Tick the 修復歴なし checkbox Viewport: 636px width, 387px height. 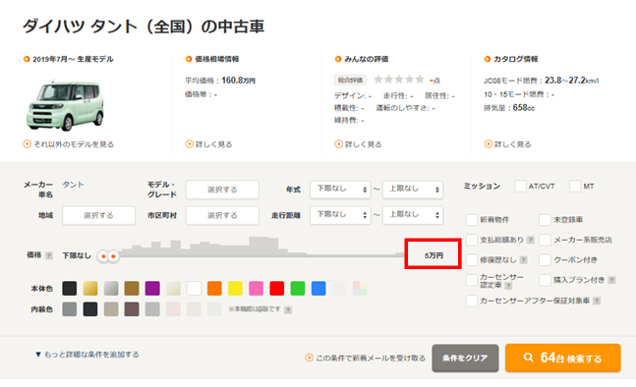tap(472, 259)
